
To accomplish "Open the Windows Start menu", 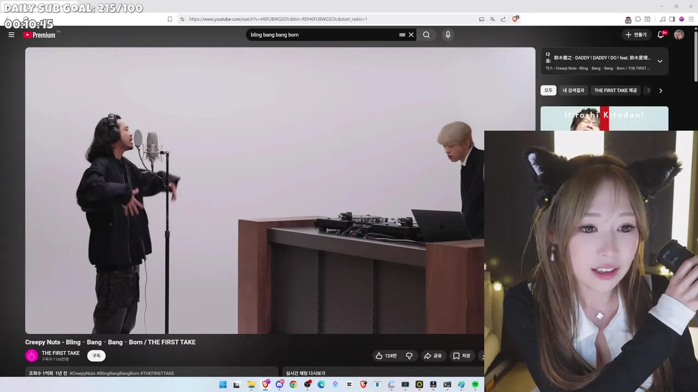I will 222,384.
